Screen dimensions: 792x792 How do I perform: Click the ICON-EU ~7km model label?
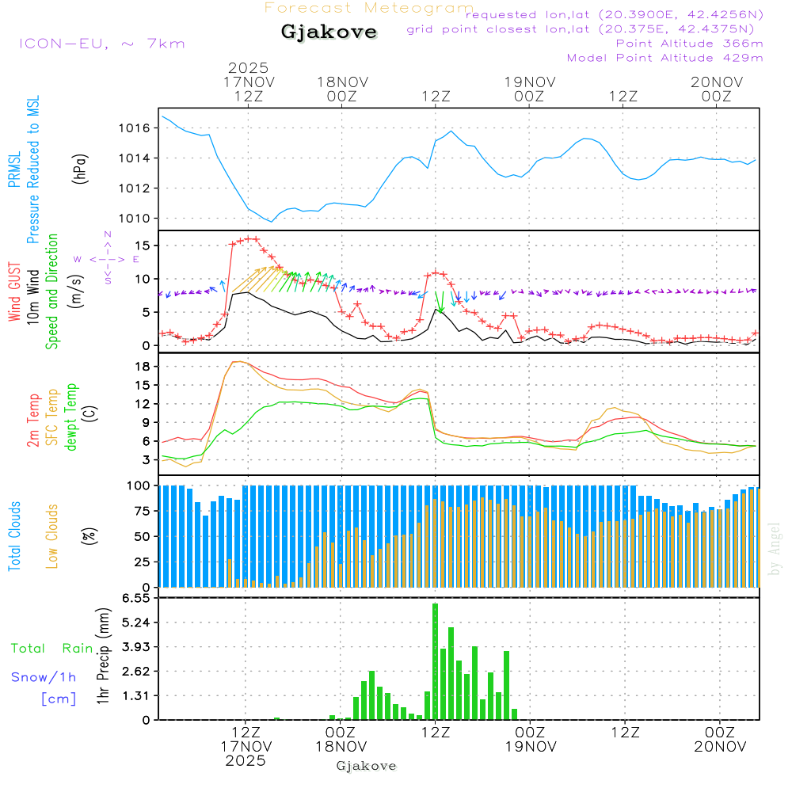(x=101, y=44)
